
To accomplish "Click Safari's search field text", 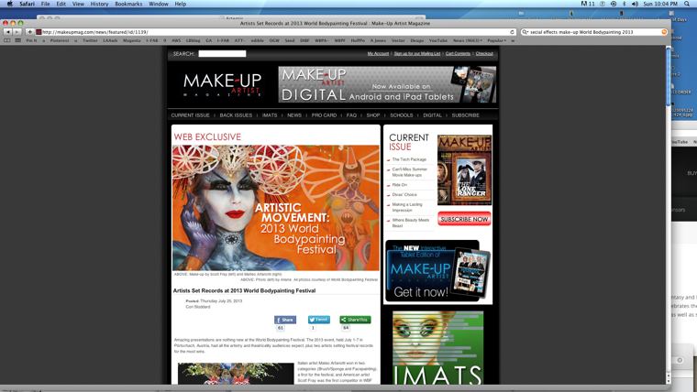I will 581,32.
